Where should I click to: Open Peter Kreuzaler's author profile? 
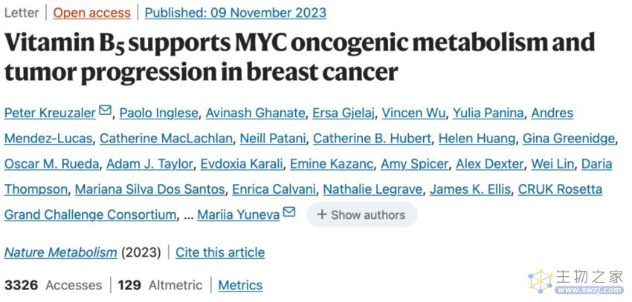pos(50,113)
